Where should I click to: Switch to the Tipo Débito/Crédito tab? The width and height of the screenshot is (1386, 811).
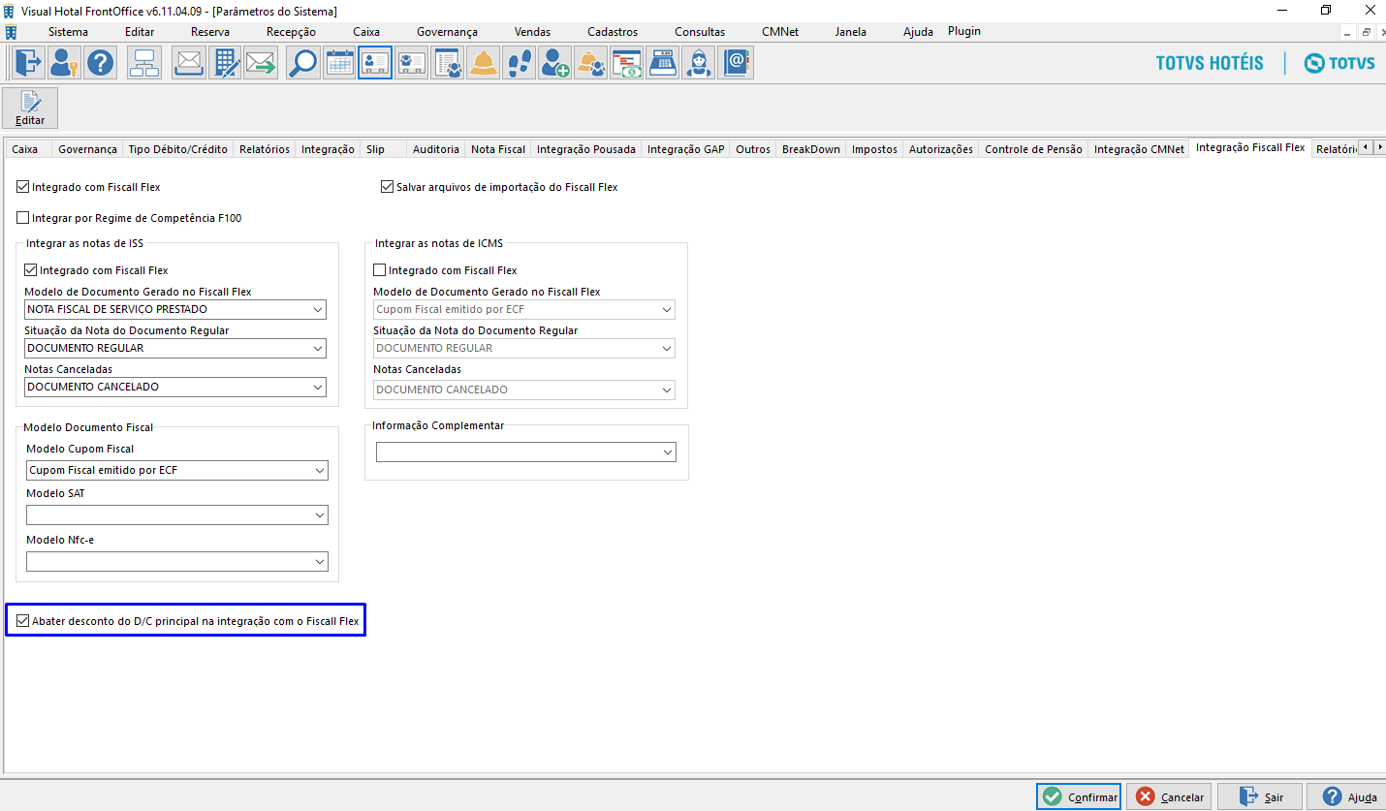(178, 149)
